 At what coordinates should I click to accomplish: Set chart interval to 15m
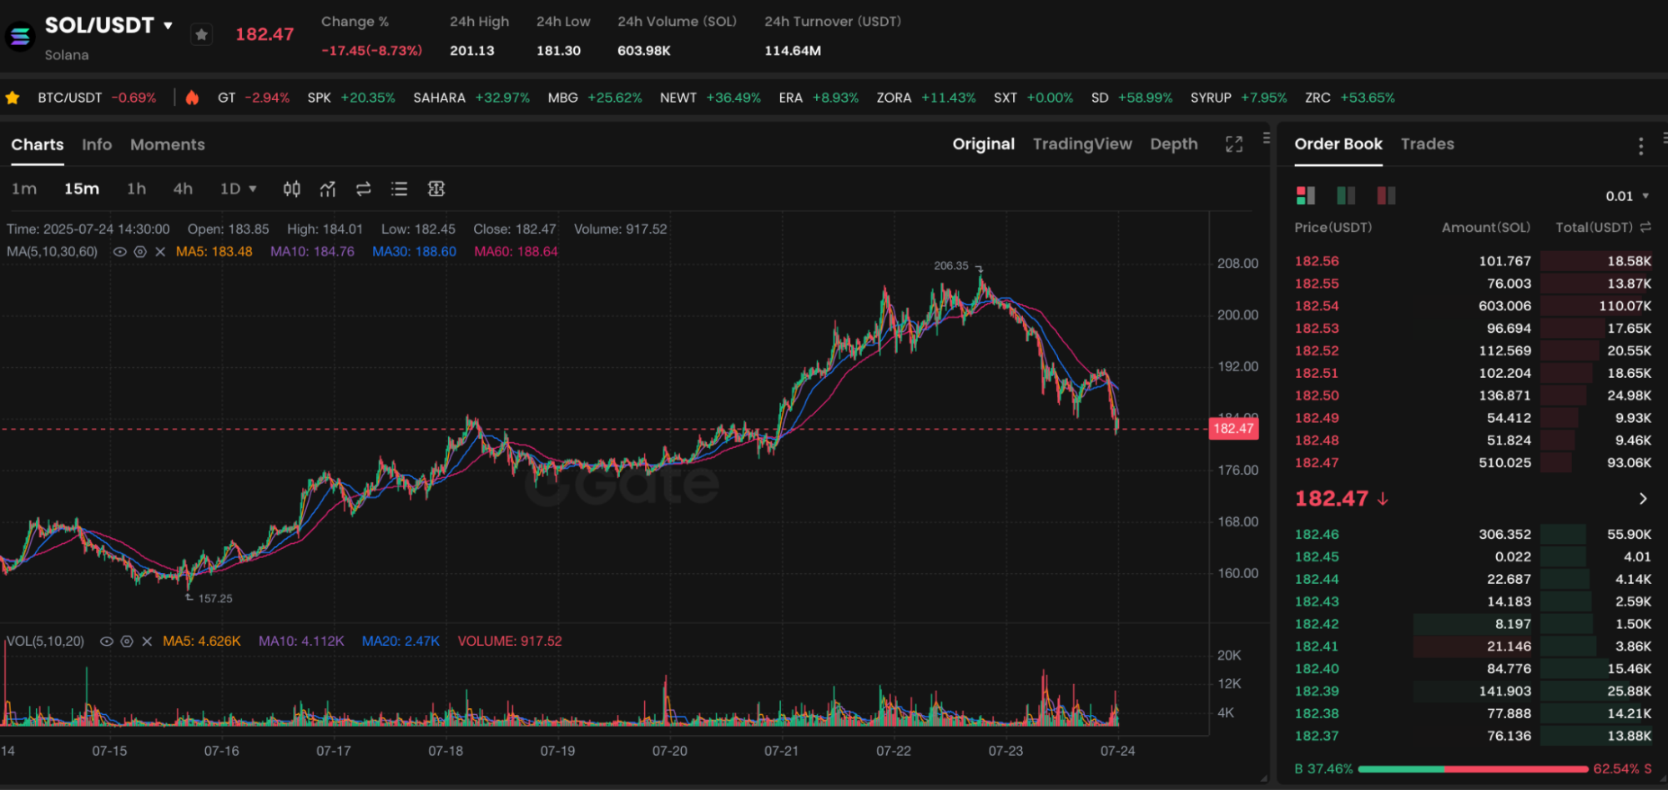[82, 189]
